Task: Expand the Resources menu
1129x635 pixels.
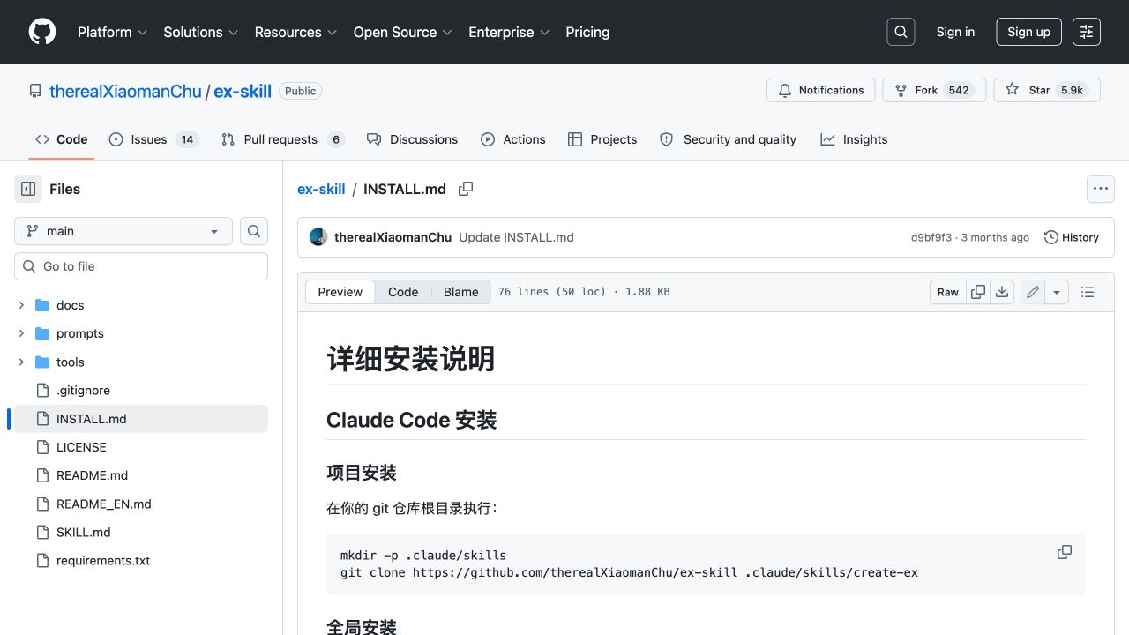Action: [x=296, y=32]
